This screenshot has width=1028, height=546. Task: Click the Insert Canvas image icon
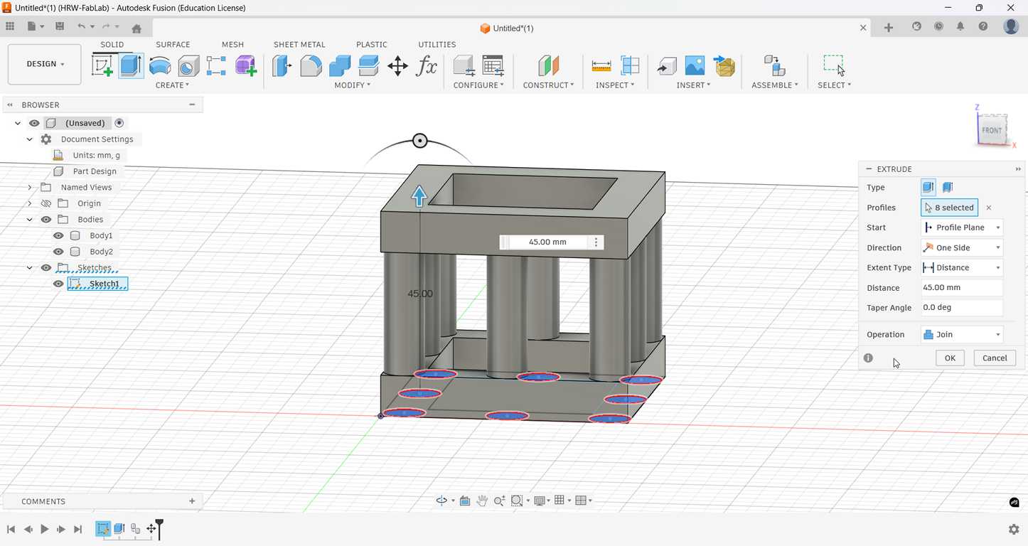pyautogui.click(x=695, y=66)
